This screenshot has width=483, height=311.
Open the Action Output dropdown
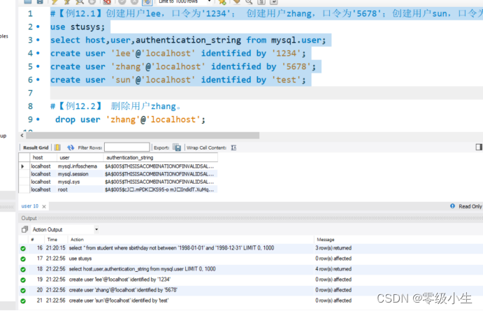point(65,229)
